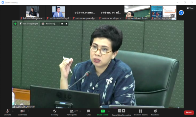
Task: Expand the arrow next to Participants
Action: (80, 111)
